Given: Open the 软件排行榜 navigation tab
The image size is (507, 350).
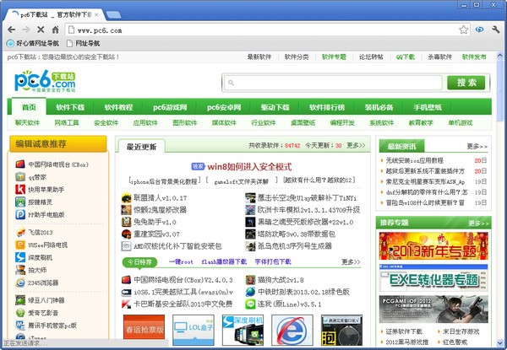Looking at the screenshot, I should (327, 107).
